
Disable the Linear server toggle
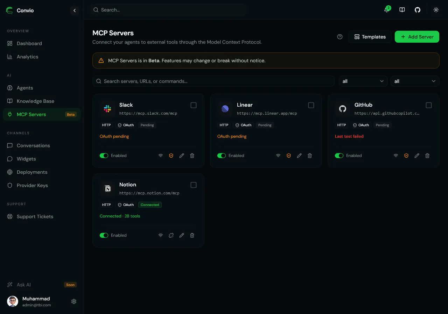point(222,156)
